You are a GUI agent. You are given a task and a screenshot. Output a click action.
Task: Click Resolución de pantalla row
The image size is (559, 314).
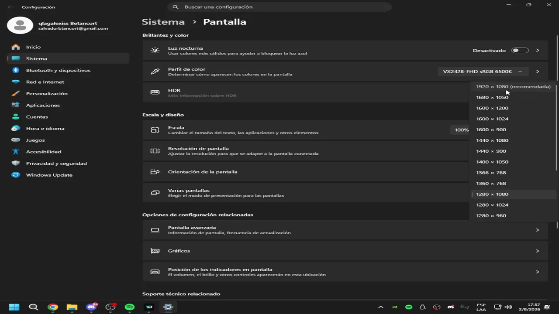pos(306,151)
